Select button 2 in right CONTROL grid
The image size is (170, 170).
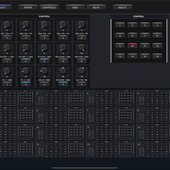pos(132,25)
